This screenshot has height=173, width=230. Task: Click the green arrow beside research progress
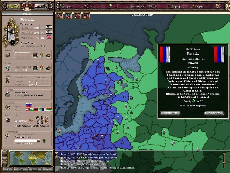coord(44,141)
